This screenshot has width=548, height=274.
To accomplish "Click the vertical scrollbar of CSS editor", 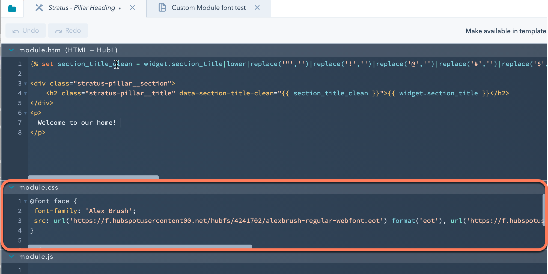I will [x=544, y=210].
